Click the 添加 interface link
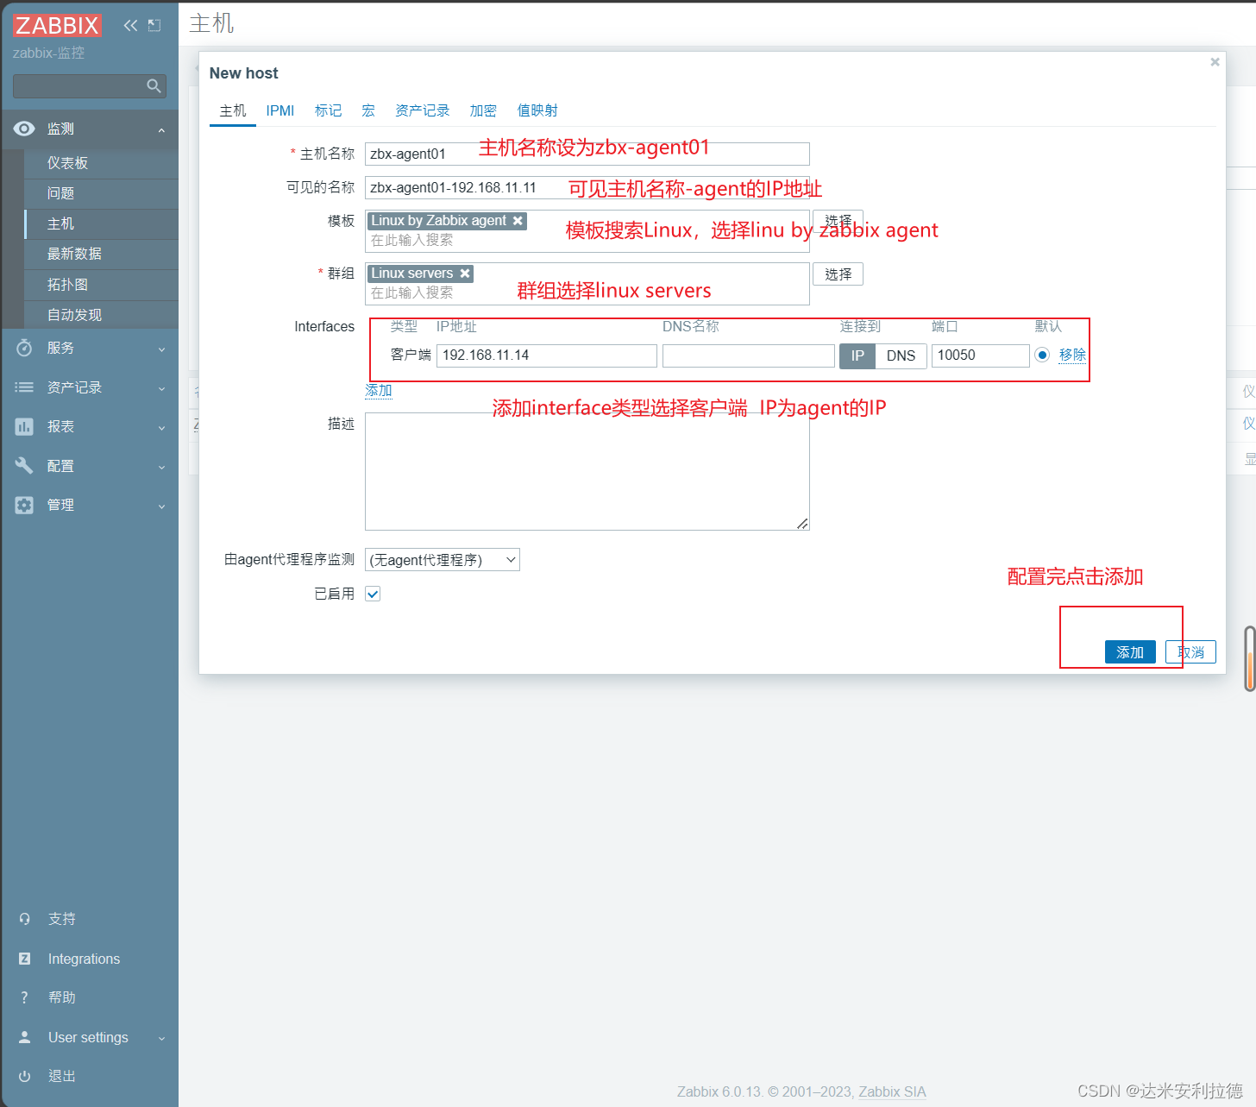This screenshot has width=1256, height=1107. (379, 391)
